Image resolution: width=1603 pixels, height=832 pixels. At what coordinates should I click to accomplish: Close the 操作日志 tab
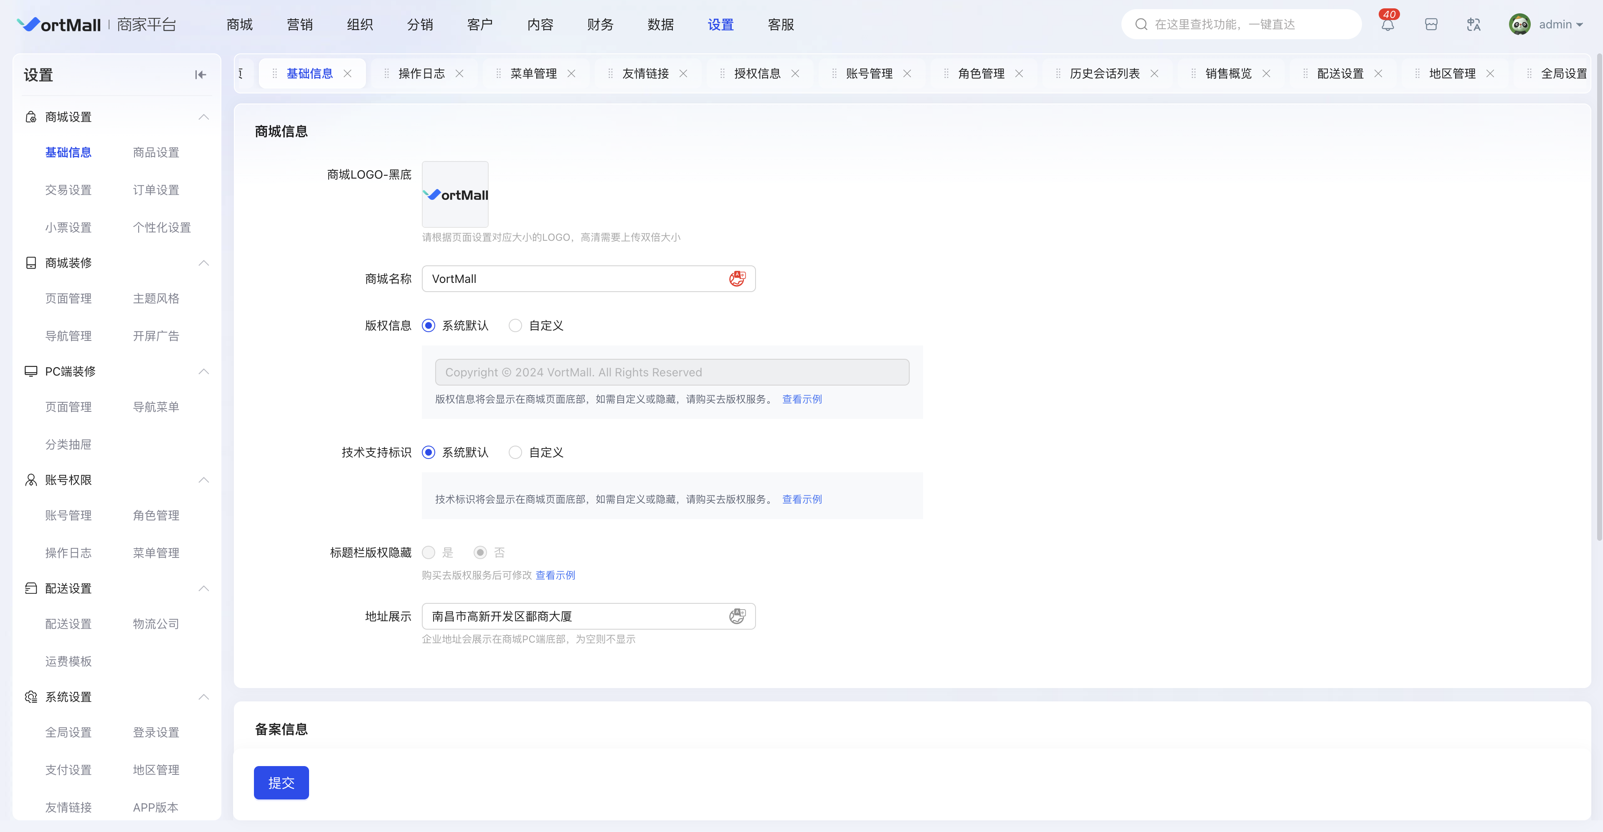point(459,73)
